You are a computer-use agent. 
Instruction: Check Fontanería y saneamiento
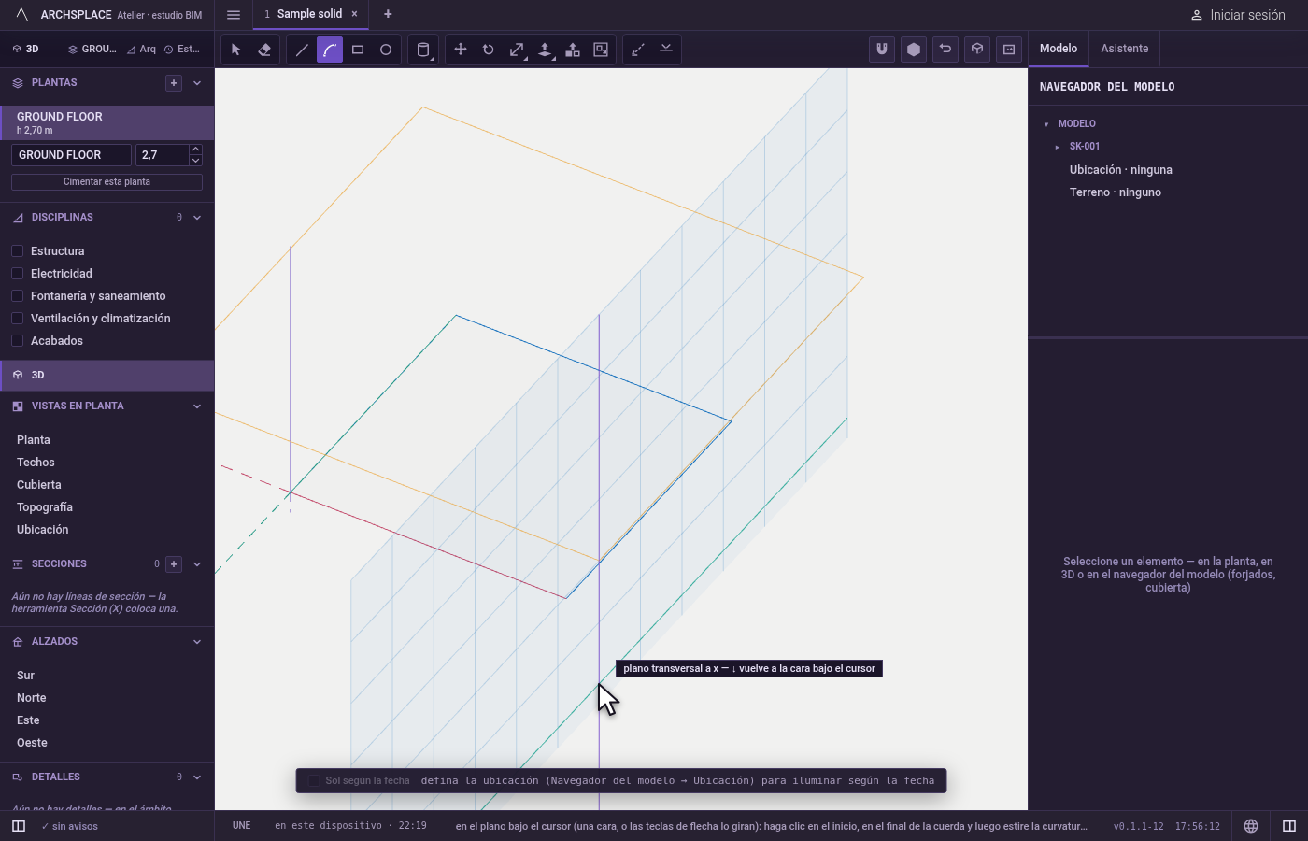coord(17,296)
